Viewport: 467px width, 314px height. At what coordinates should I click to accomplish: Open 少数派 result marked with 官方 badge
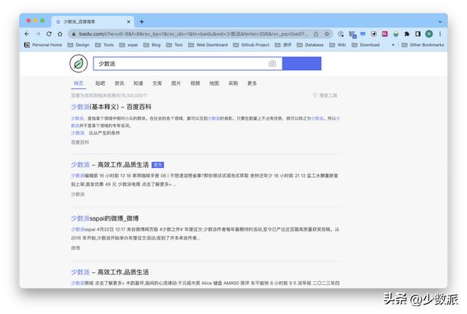click(109, 165)
